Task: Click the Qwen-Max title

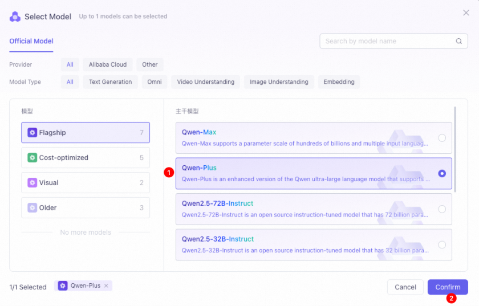Action: (199, 132)
